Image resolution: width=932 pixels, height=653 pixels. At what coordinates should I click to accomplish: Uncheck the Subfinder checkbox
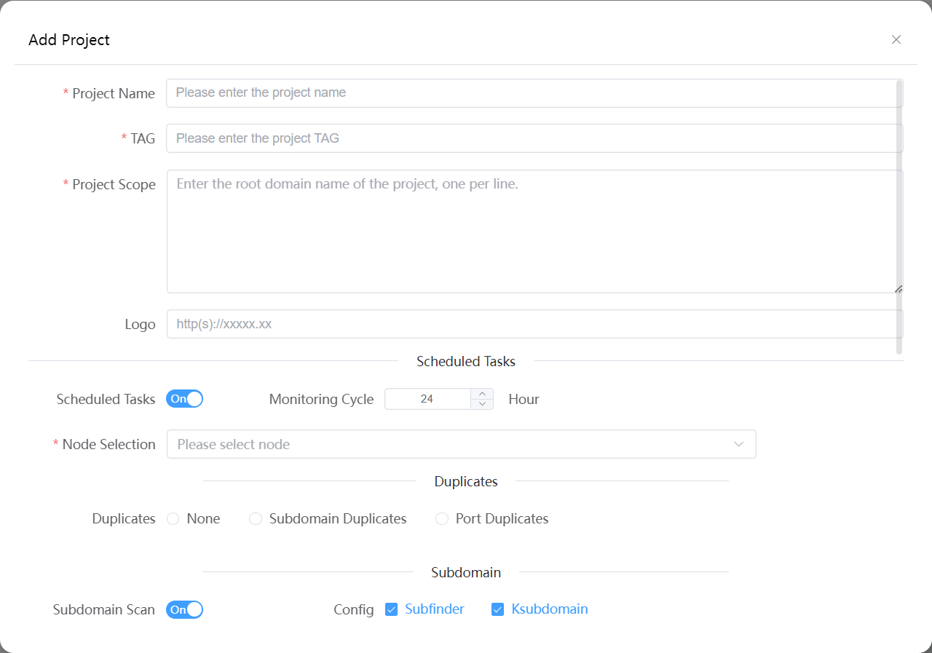(392, 609)
